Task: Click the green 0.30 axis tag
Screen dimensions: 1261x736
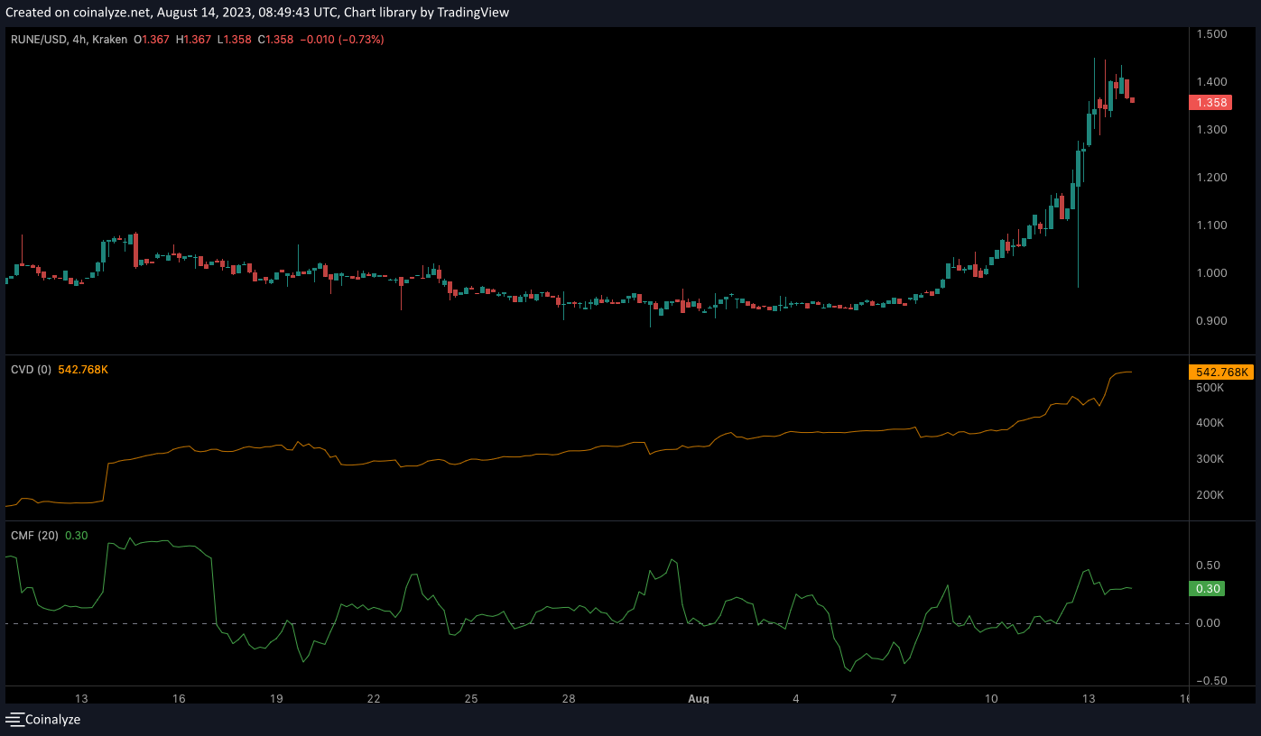Action: pyautogui.click(x=1208, y=588)
